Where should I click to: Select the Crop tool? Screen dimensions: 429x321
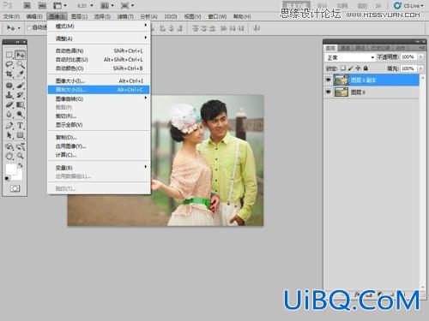pos(9,74)
